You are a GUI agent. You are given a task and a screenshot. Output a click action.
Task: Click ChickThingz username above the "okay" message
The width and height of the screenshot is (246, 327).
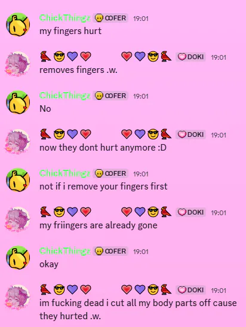65,251
